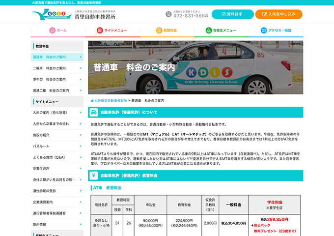Open the 教習料金 navigation tab
This screenshot has width=334, height=236.
click(167, 30)
